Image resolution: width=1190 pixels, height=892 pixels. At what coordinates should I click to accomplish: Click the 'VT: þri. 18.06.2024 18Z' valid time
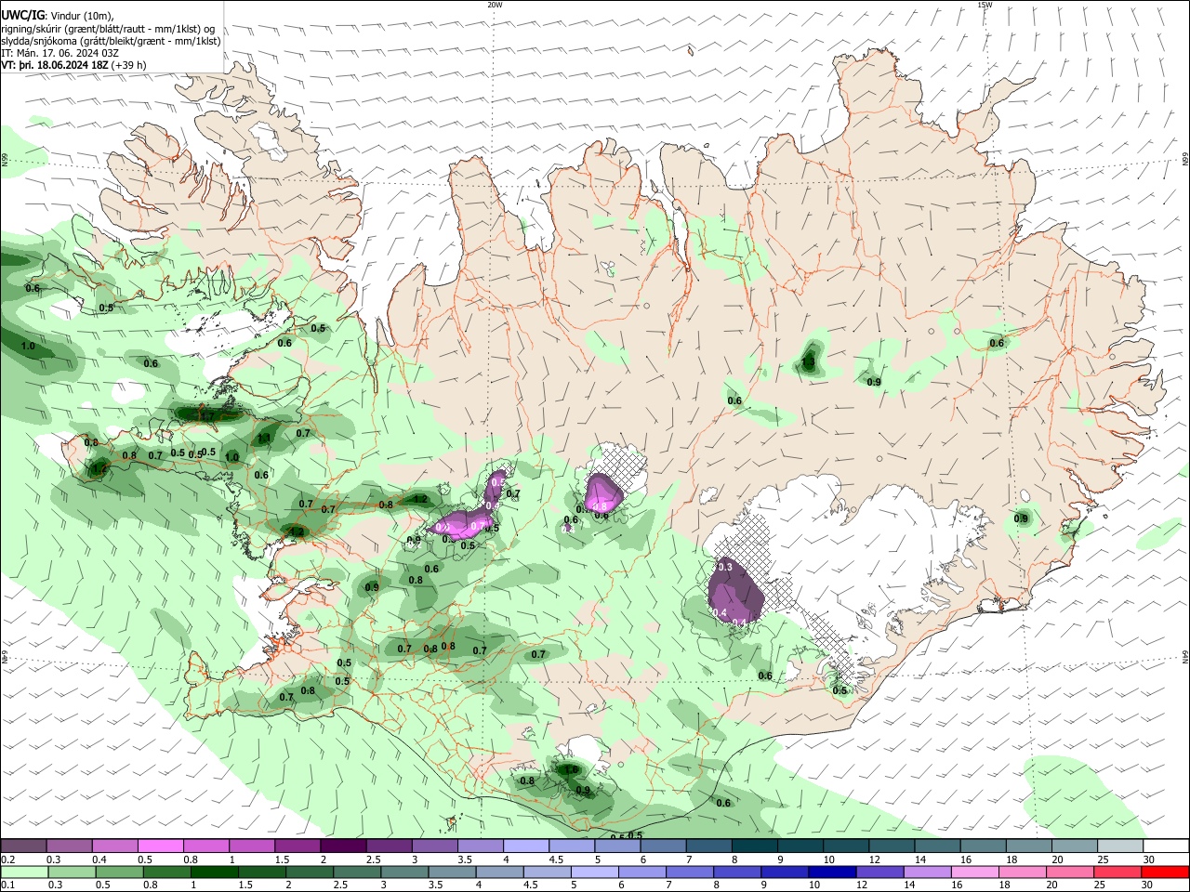(54, 65)
